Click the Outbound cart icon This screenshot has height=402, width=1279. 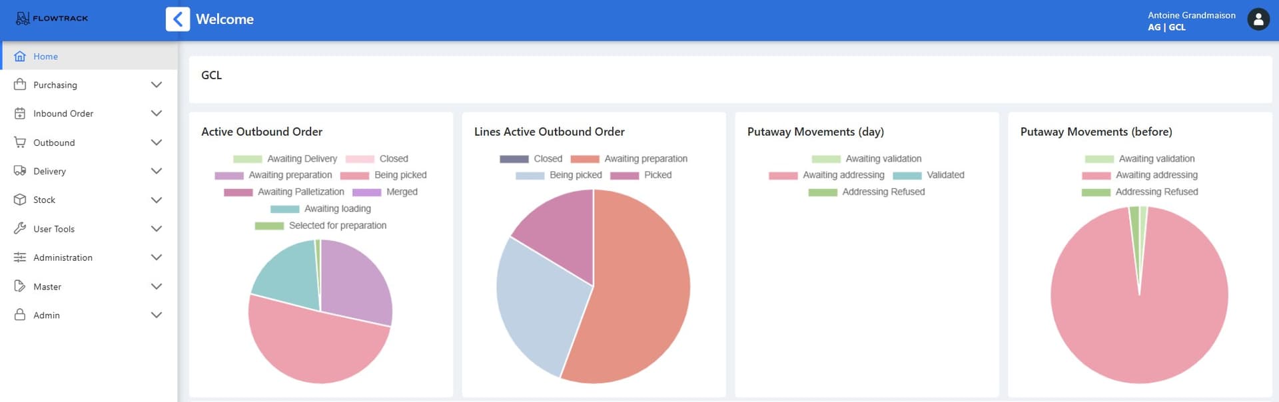(20, 142)
